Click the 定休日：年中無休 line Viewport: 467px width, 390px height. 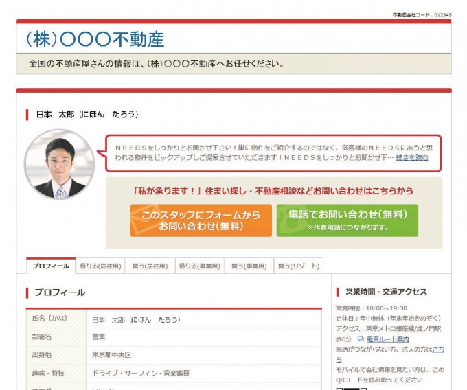coord(388,319)
